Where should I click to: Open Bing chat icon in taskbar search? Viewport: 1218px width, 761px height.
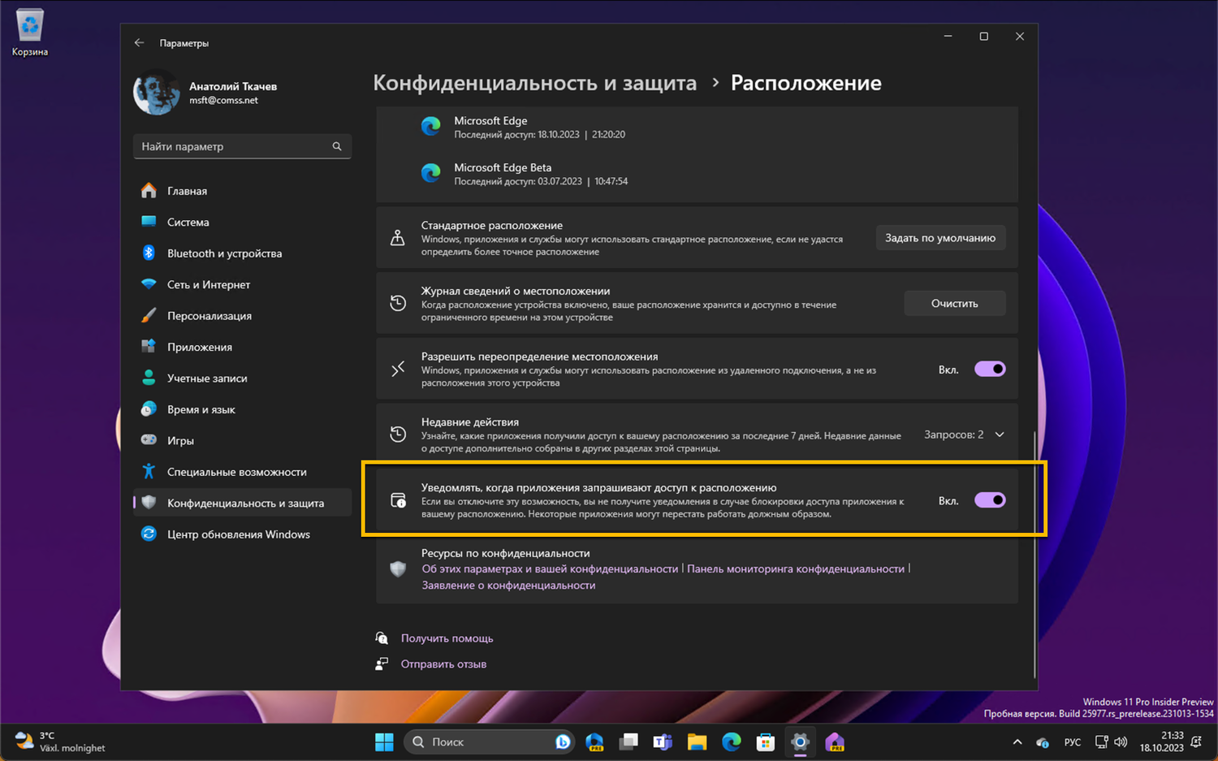pyautogui.click(x=563, y=742)
